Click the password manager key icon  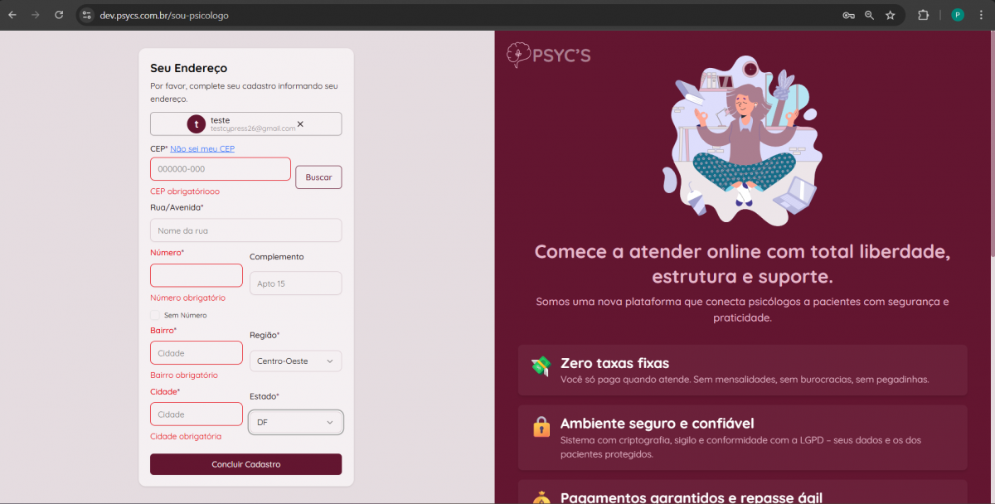(848, 15)
